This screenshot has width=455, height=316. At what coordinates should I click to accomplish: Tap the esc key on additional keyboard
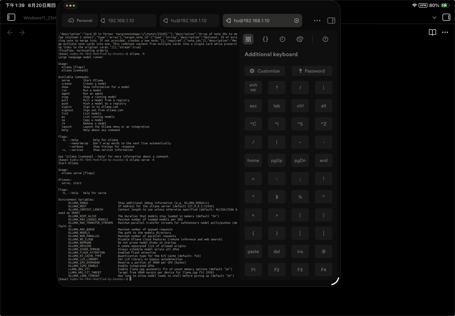253,106
